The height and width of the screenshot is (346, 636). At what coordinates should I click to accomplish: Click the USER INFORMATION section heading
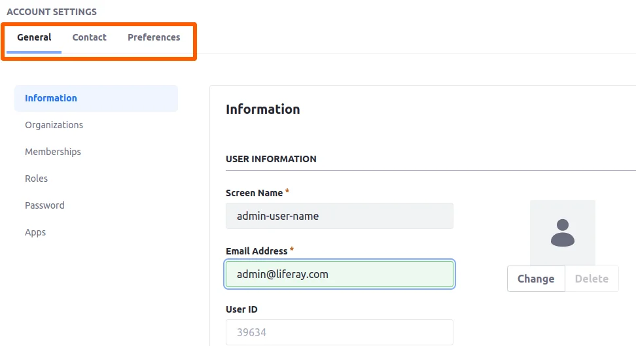coord(271,159)
